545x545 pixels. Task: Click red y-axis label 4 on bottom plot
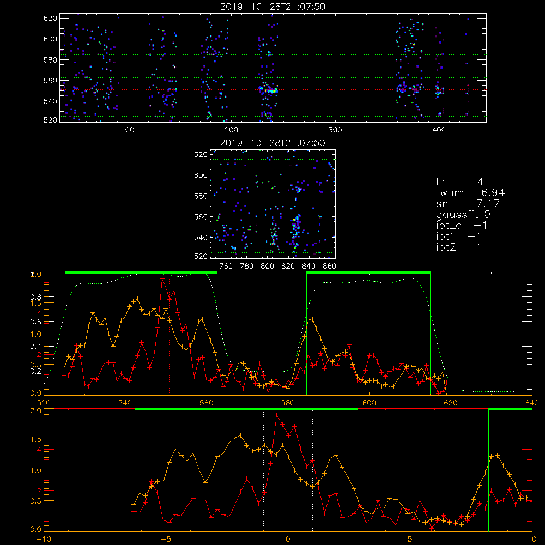pos(39,450)
